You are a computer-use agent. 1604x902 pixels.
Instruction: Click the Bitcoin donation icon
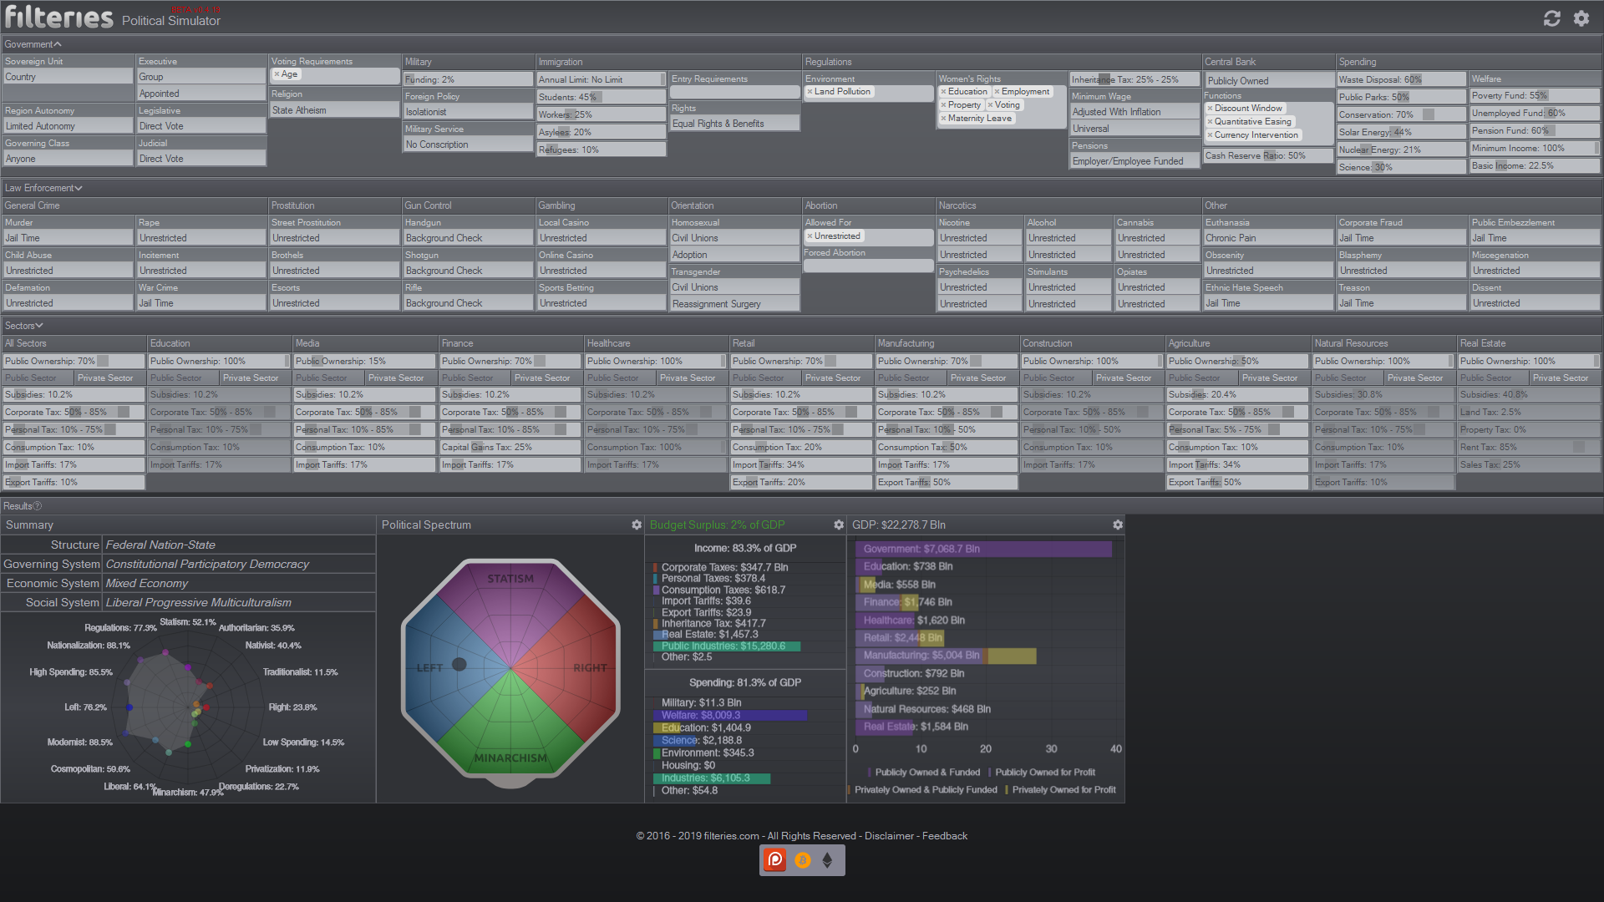802,859
